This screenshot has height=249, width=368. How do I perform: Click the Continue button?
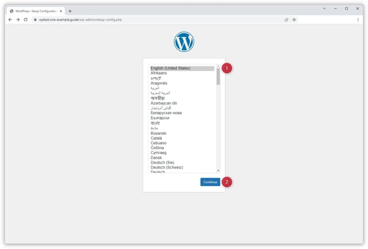point(210,182)
